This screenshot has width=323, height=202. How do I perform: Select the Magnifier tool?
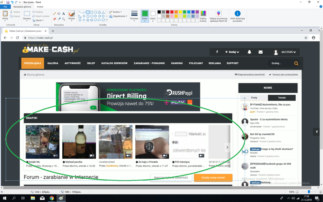(64, 19)
